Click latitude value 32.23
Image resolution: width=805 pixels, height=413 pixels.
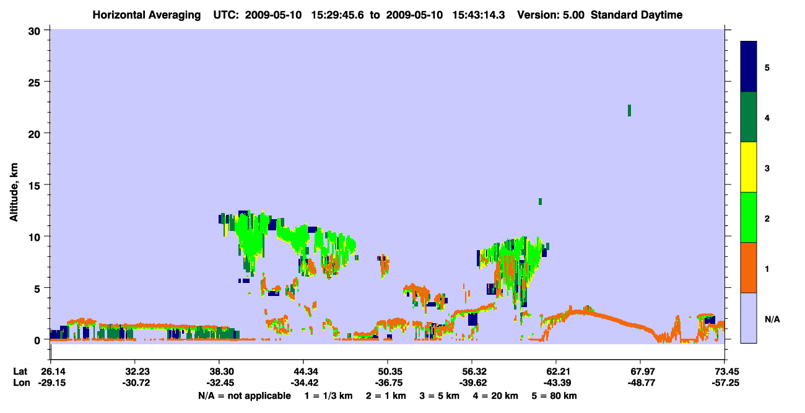point(135,372)
